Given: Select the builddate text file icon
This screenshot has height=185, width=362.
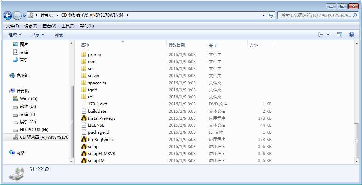Looking at the screenshot, I should 84,111.
